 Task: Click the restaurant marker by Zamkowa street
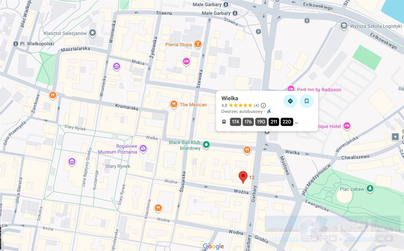pos(53,95)
